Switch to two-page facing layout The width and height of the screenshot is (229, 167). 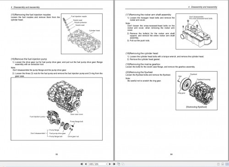tap(227, 164)
